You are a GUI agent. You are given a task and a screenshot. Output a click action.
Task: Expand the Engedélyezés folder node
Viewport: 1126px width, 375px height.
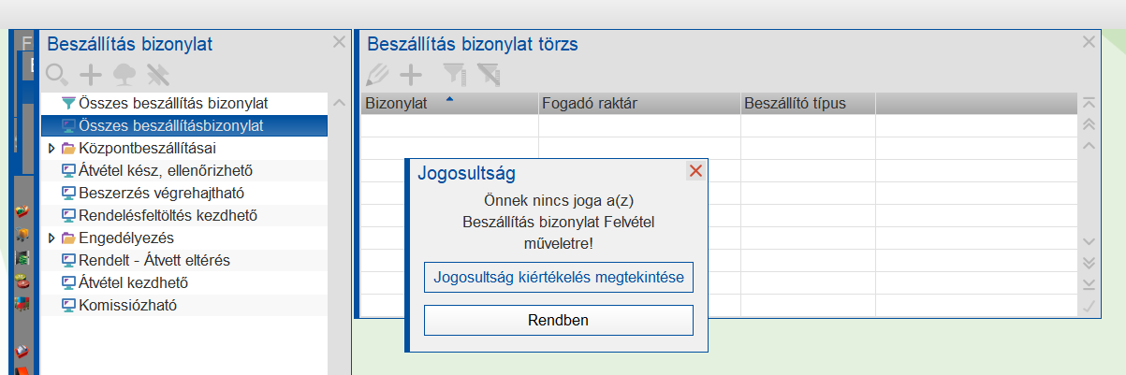(x=51, y=238)
